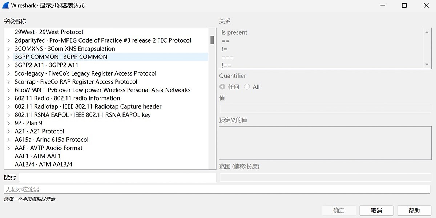Expand the 3GPP COMMON protocol entry
This screenshot has width=436, height=218.
[8, 57]
